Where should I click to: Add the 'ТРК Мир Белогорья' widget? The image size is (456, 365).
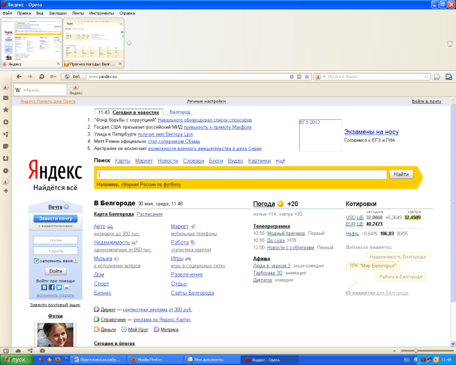pos(373,266)
